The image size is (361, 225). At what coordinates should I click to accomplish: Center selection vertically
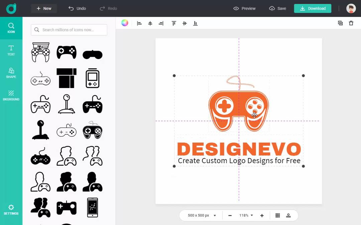pyautogui.click(x=185, y=23)
